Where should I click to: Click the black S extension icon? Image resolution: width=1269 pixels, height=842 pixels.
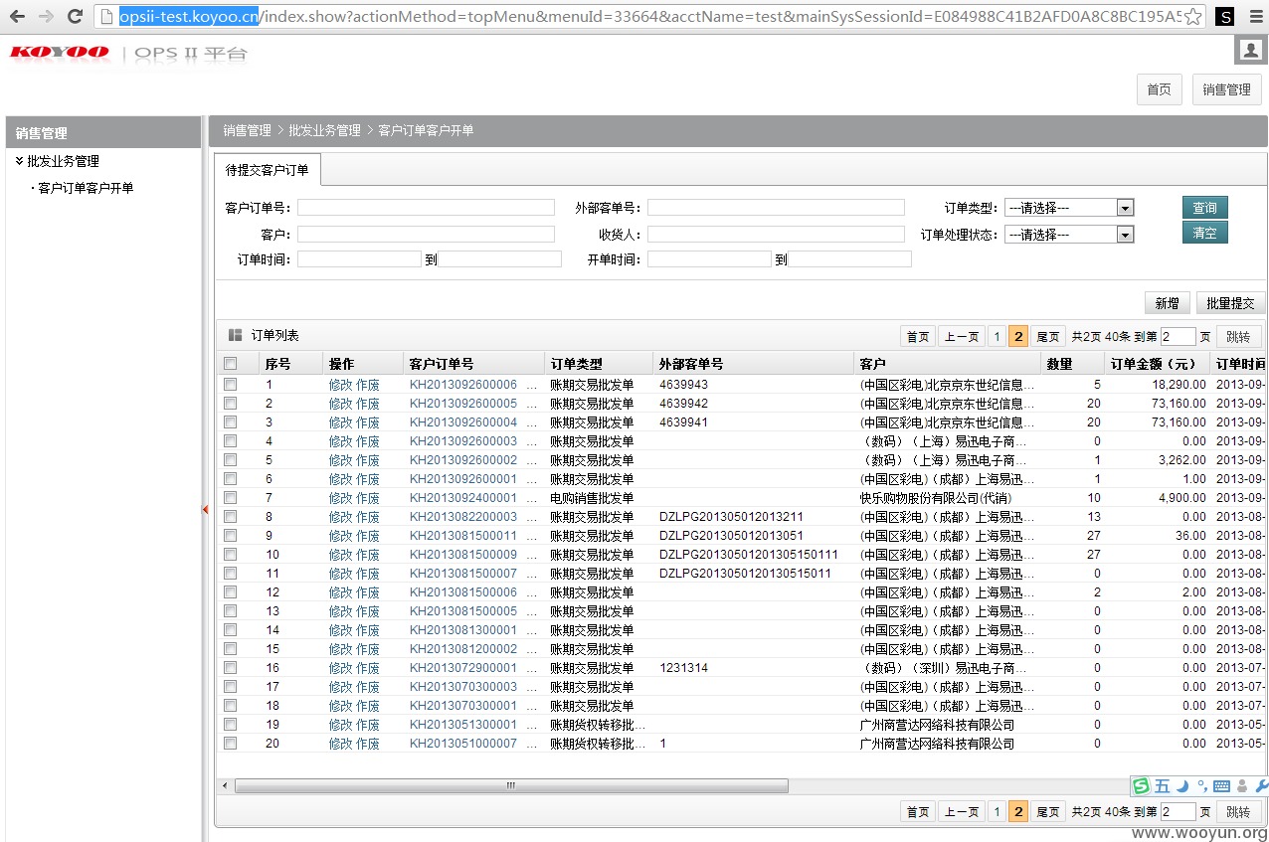pyautogui.click(x=1226, y=17)
